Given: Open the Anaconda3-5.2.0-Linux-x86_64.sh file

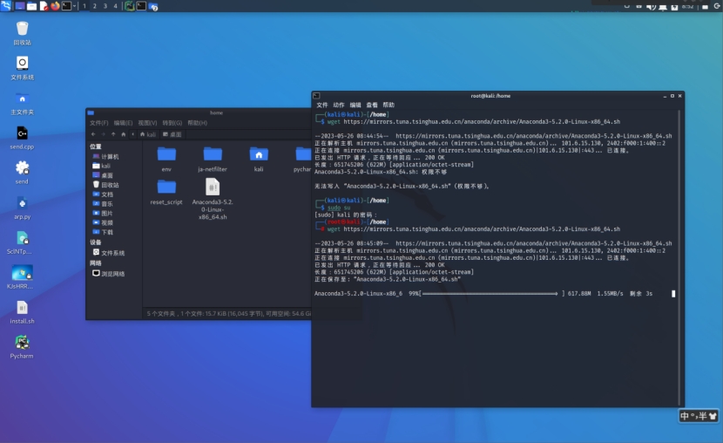Looking at the screenshot, I should coord(212,187).
